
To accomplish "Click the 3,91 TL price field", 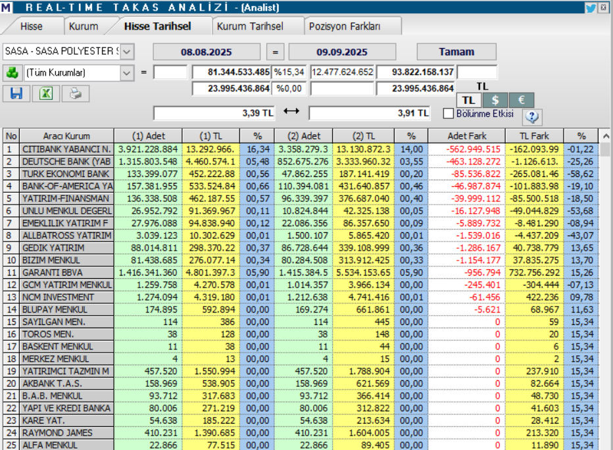I will (x=370, y=113).
